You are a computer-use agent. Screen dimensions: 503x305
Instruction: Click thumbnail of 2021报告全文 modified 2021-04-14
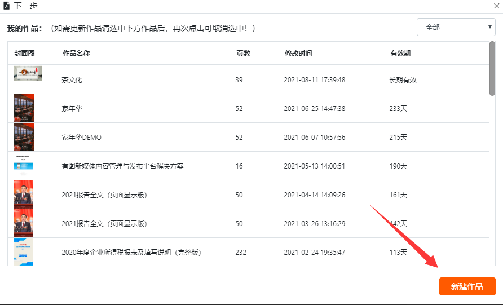point(24,195)
